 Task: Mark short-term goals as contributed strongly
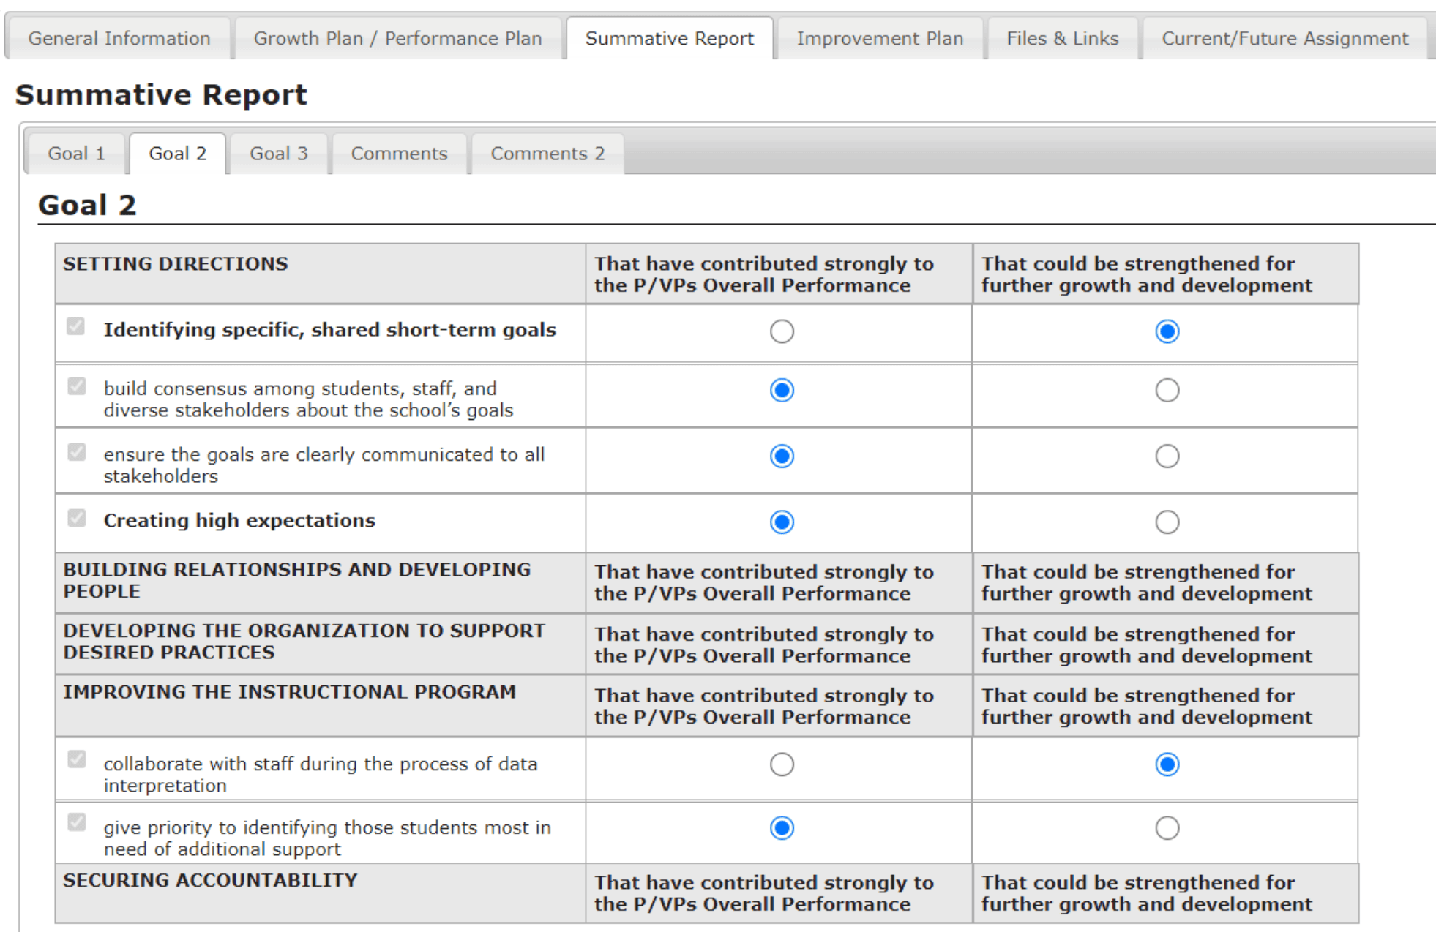pyautogui.click(x=782, y=331)
